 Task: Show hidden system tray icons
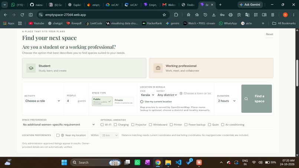click(221, 162)
